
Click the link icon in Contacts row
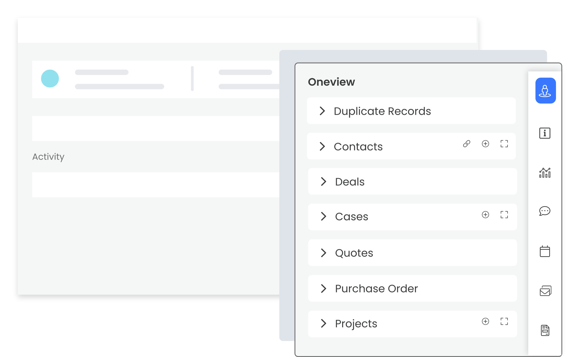coord(467,144)
